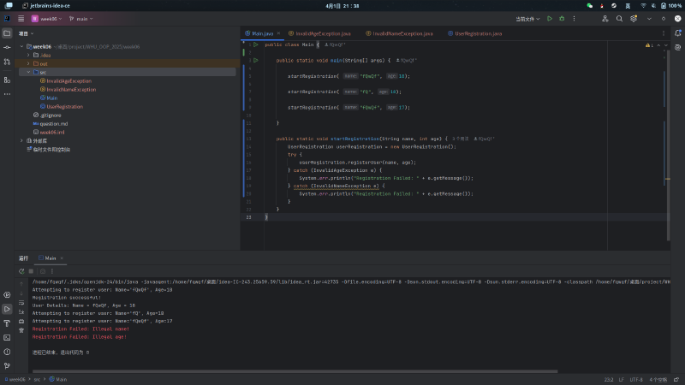Image resolution: width=685 pixels, height=385 pixels.
Task: Open the Problems tool window icon
Action: 7,352
